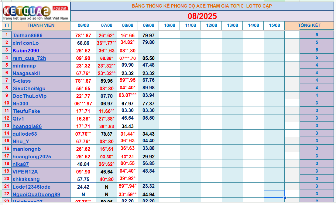Select member cell Kubin2090
336x205 pixels.
click(41, 50)
